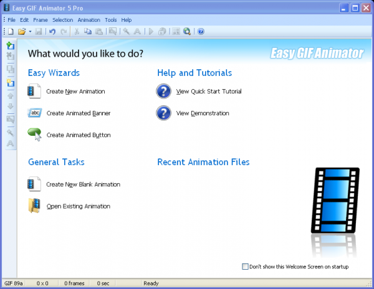
Task: Launch Create Animated Banner wizard
Action: pyautogui.click(x=79, y=113)
